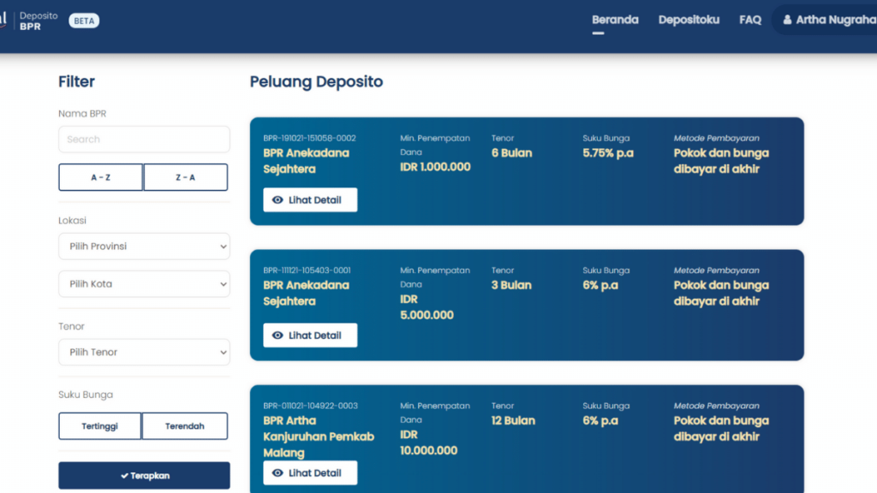Click the eye icon beside second Lihat Detail label
The image size is (877, 493).
point(277,335)
